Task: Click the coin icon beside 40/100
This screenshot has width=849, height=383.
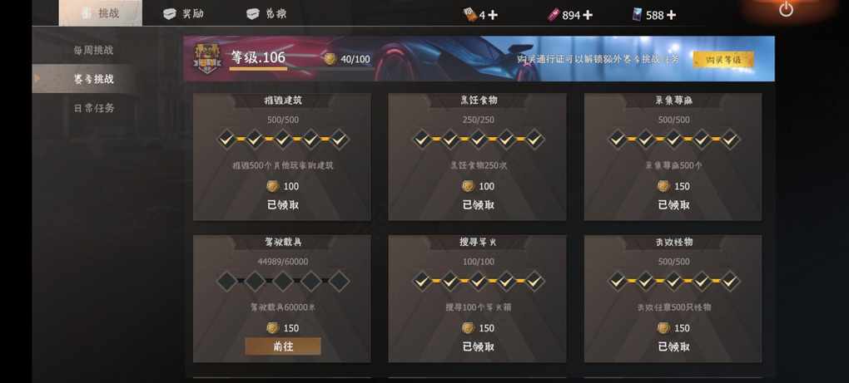Action: click(x=330, y=59)
